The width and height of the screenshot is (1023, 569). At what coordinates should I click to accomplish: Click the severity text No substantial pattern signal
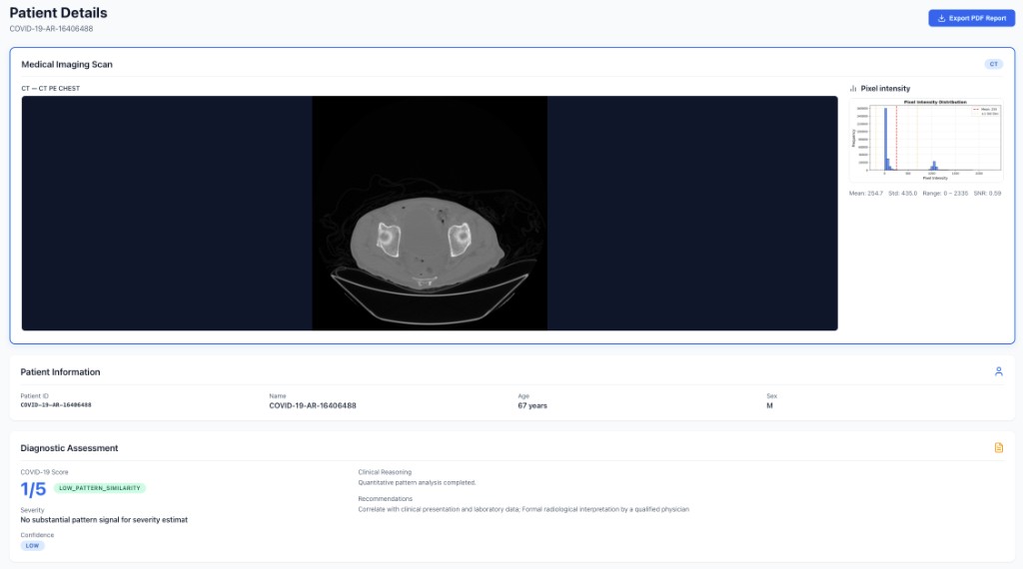tap(104, 520)
